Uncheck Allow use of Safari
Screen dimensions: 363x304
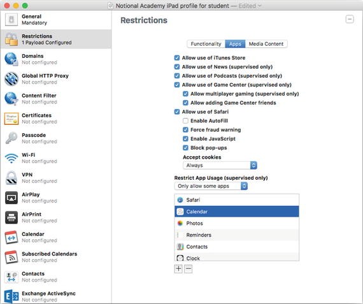coord(177,112)
